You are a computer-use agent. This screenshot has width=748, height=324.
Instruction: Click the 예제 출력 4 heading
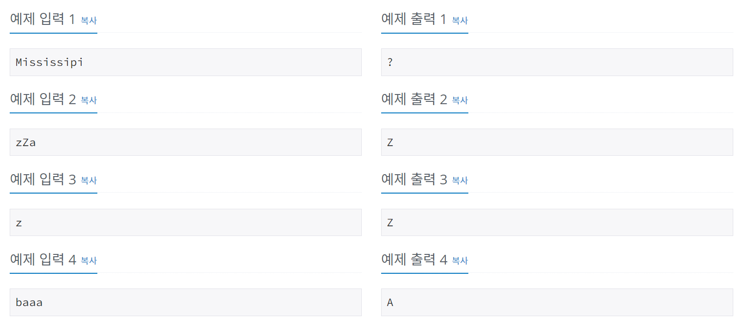[413, 259]
